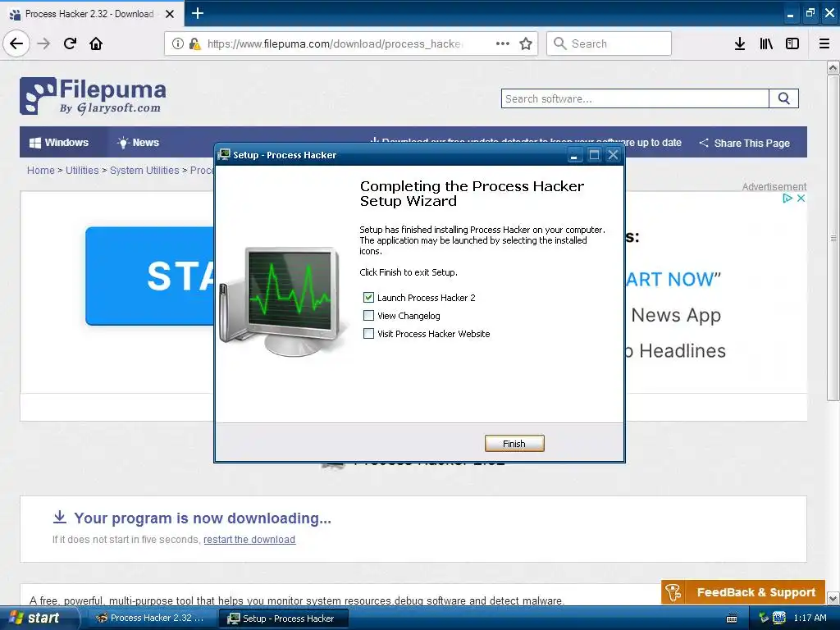The width and height of the screenshot is (840, 630).
Task: Open a new tab with plus button
Action: 198,13
